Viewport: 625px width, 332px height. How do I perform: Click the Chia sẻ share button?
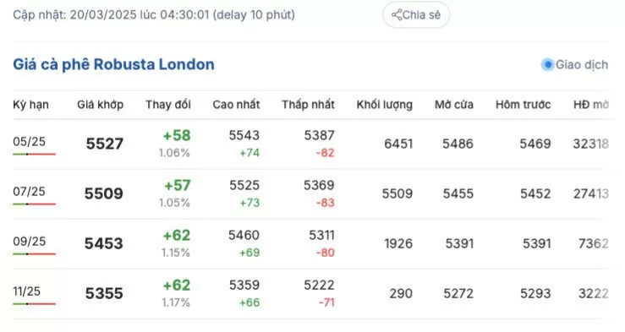click(x=416, y=15)
